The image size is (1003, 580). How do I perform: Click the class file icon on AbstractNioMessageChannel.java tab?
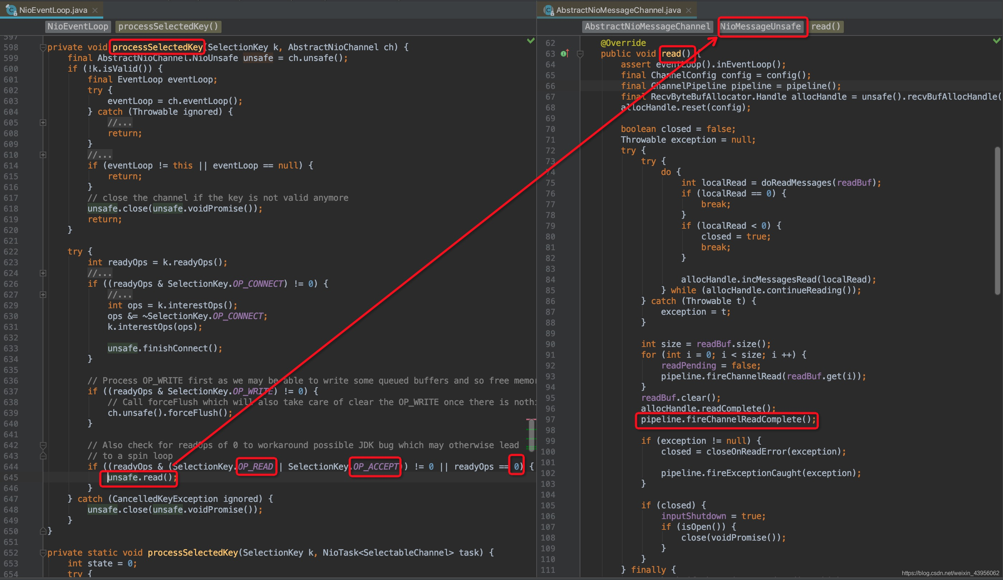pyautogui.click(x=549, y=10)
